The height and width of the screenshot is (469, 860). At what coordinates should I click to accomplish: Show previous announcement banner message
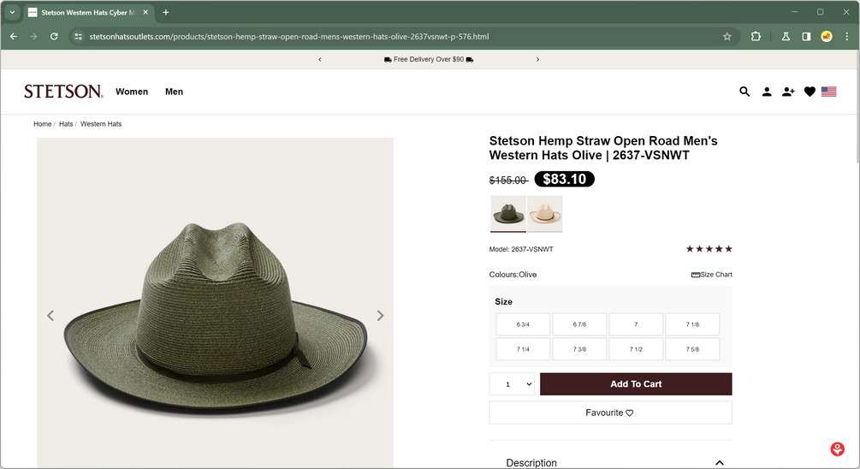point(320,59)
